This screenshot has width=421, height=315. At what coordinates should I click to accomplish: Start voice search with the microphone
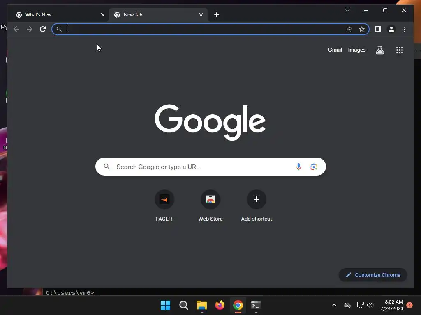click(298, 167)
